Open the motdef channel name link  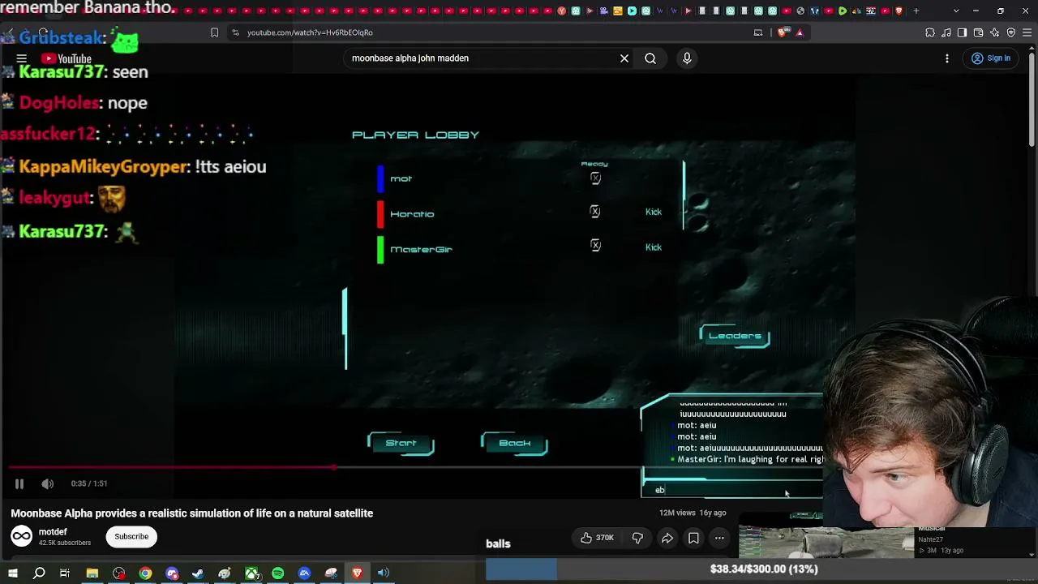click(x=53, y=532)
